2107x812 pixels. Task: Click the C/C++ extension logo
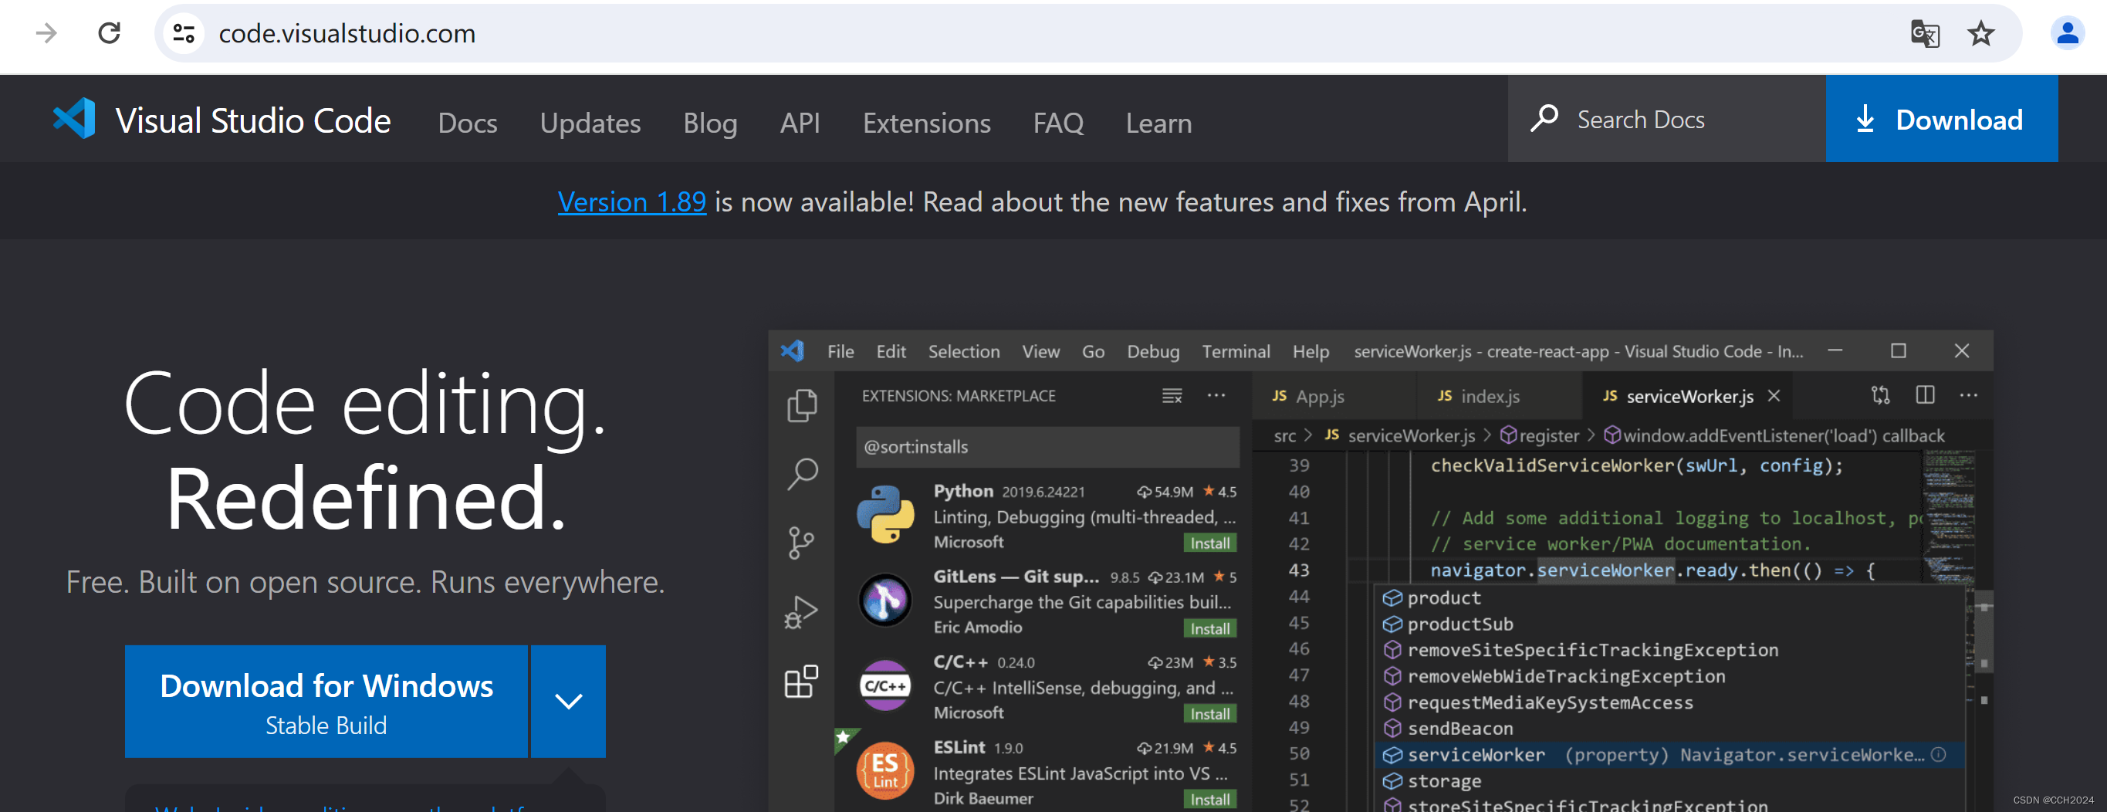pyautogui.click(x=885, y=685)
